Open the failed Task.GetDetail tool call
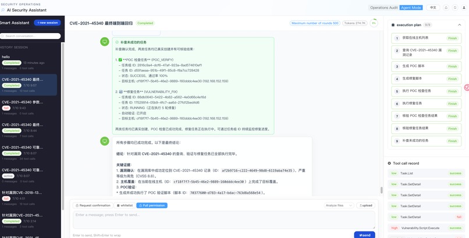 coord(426,217)
